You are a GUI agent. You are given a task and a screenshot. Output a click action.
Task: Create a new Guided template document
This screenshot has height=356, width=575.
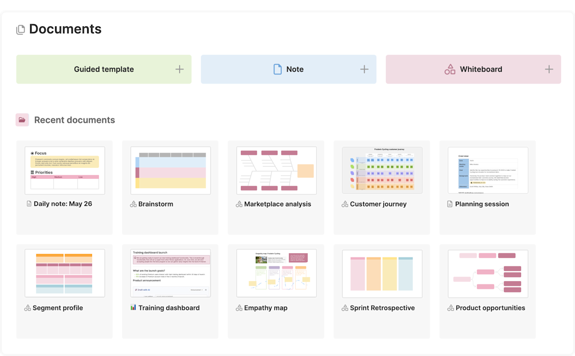[x=104, y=69]
